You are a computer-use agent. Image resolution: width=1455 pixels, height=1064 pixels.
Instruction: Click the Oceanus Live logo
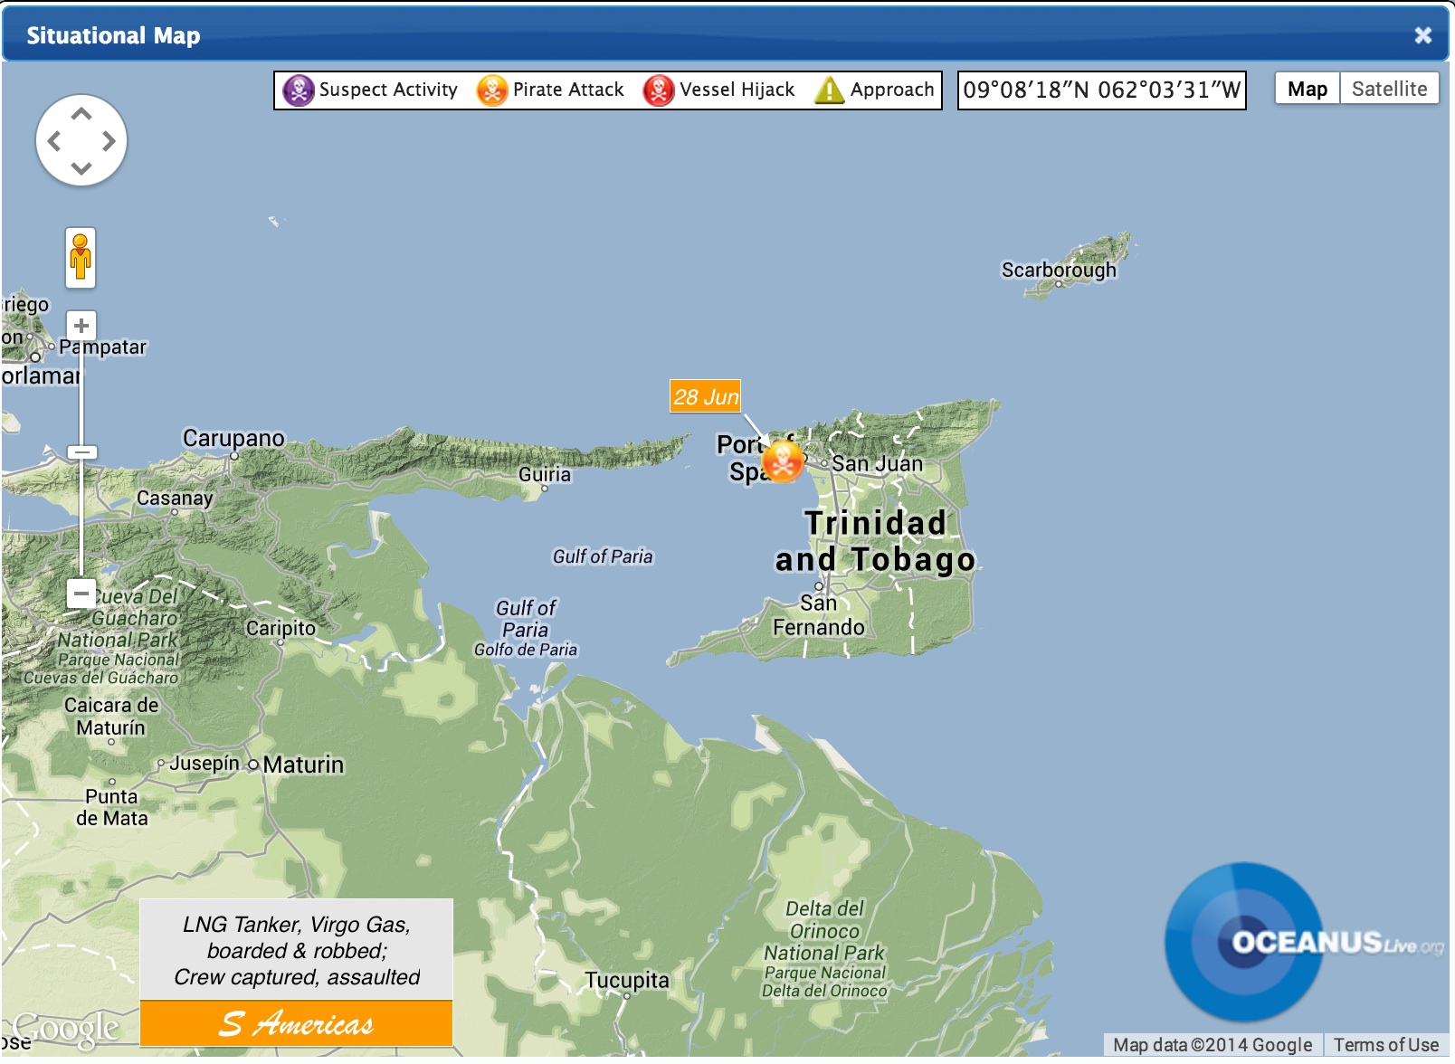1304,942
